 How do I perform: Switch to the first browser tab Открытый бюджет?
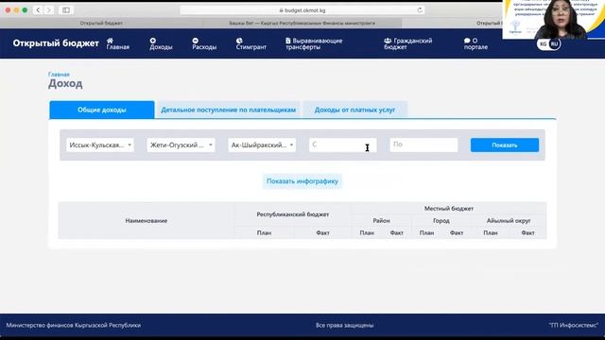[x=101, y=23]
